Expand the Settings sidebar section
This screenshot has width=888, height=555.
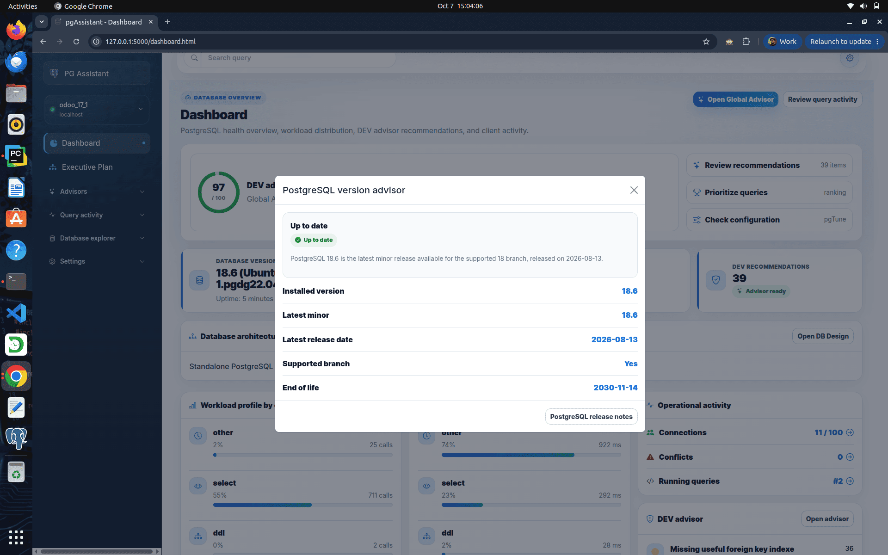point(97,261)
